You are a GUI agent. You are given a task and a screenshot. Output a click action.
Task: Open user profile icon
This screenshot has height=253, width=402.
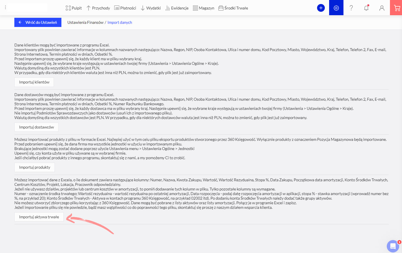[382, 8]
